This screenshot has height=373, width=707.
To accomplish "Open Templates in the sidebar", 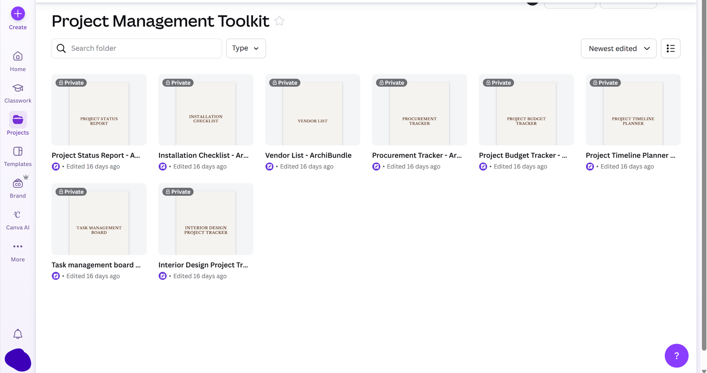I will 18,156.
